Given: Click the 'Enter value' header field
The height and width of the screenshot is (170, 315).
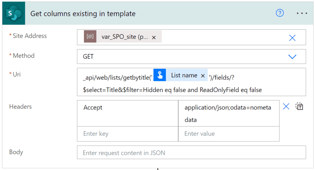Looking at the screenshot, I should click(x=228, y=134).
